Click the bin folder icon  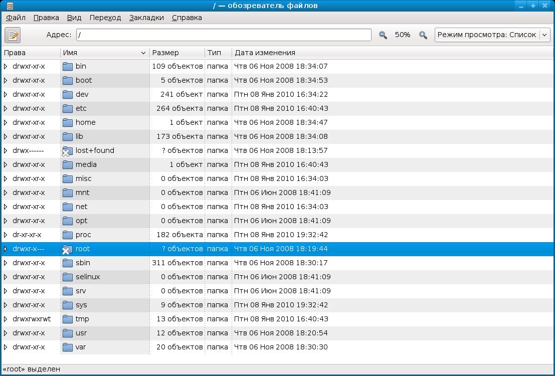coord(68,67)
